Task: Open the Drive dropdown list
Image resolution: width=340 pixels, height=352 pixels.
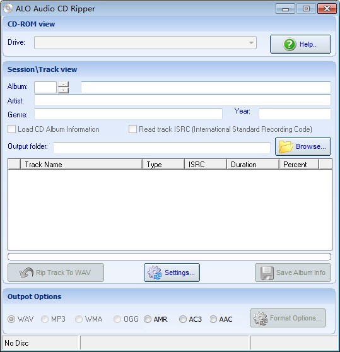Action: click(251, 43)
